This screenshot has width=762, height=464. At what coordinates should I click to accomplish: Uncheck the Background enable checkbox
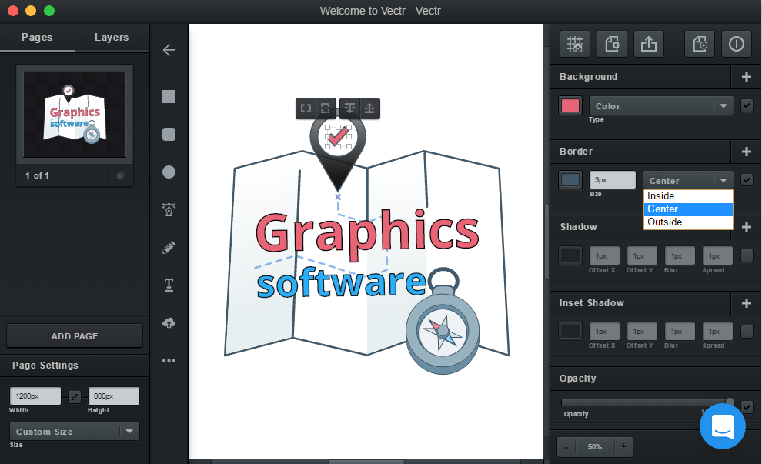click(x=746, y=105)
